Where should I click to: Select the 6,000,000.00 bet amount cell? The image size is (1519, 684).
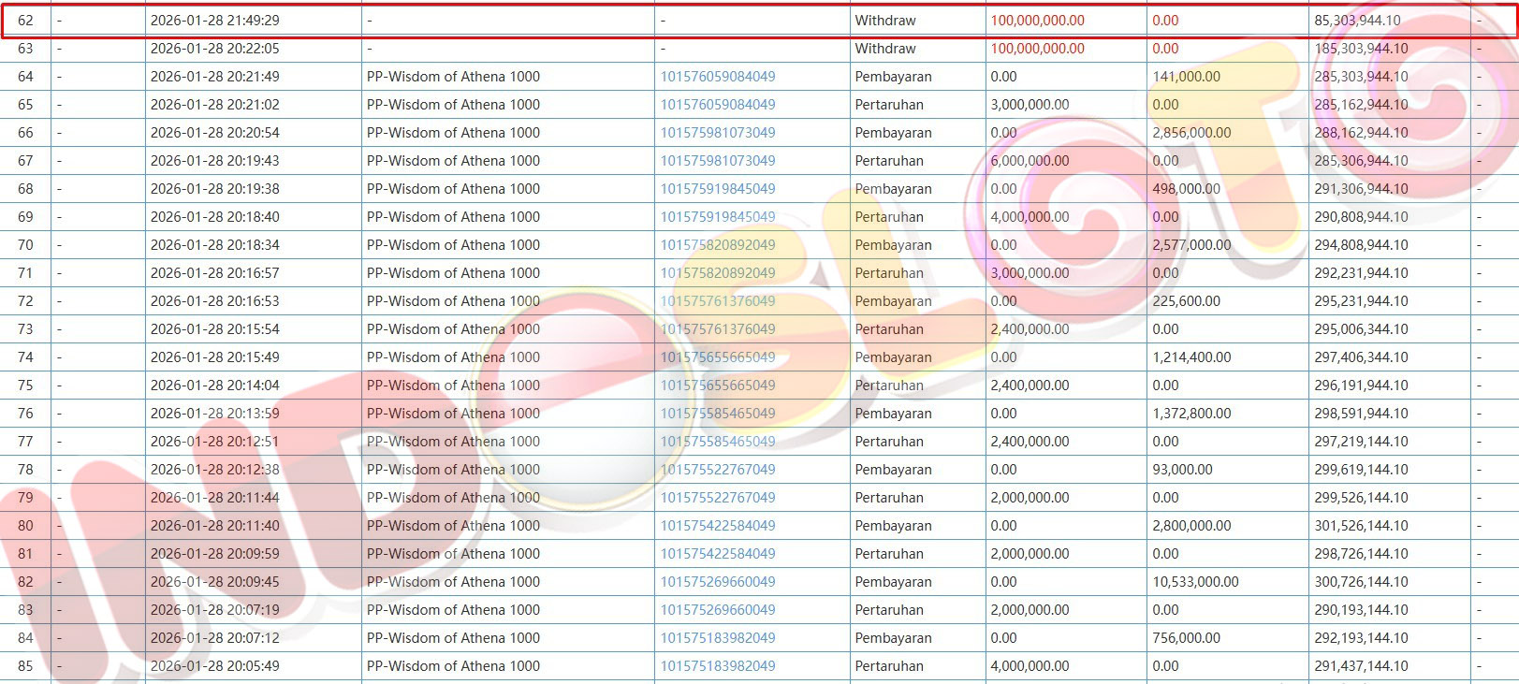(1030, 161)
